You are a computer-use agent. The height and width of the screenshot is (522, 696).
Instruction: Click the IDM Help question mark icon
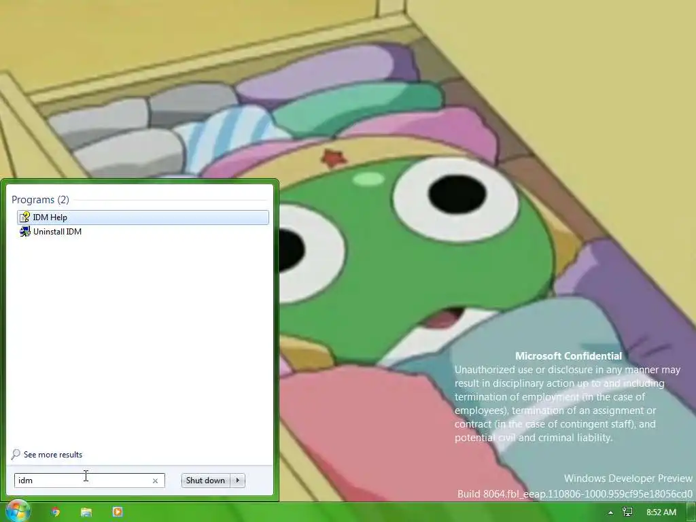25,217
